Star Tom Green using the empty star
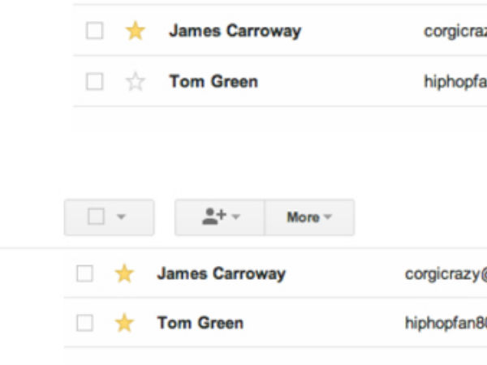This screenshot has height=365, width=487. [135, 81]
